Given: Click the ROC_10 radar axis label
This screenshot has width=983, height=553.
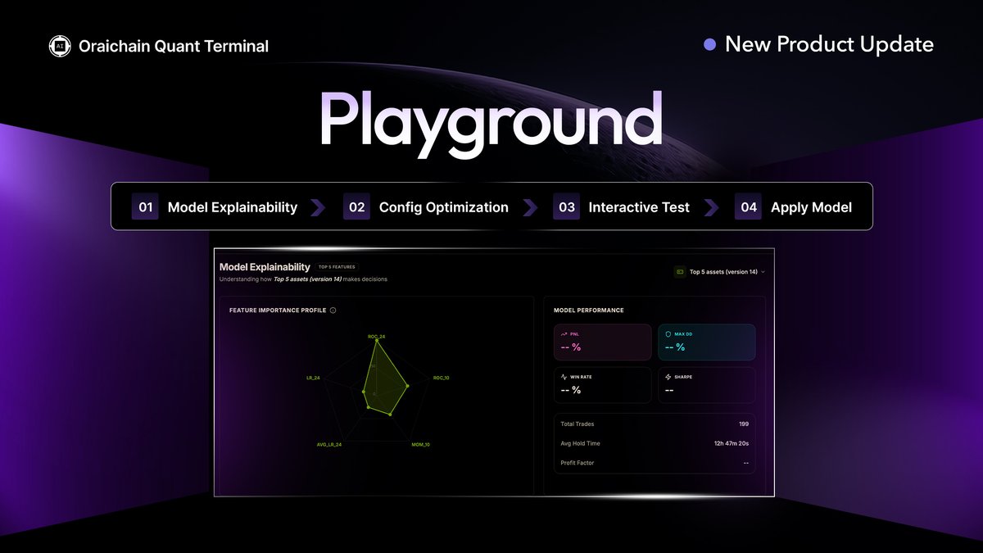Looking at the screenshot, I should point(441,378).
